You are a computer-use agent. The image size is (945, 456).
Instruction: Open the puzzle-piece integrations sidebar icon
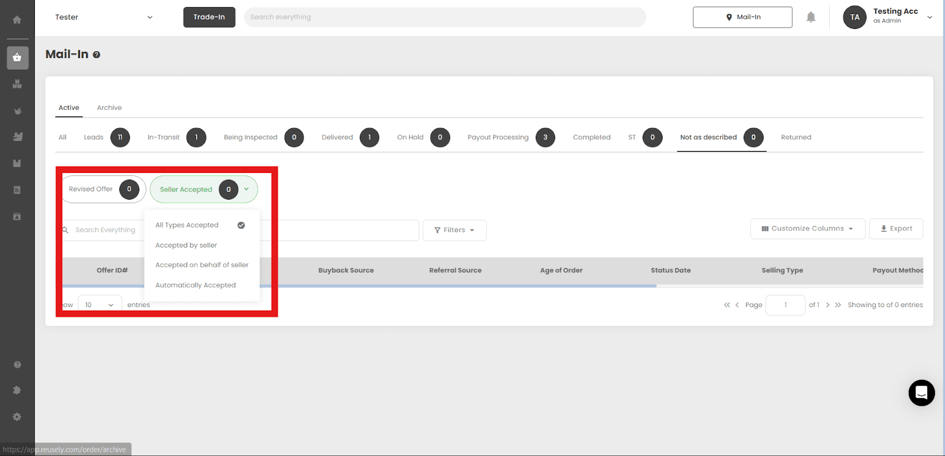(x=17, y=390)
